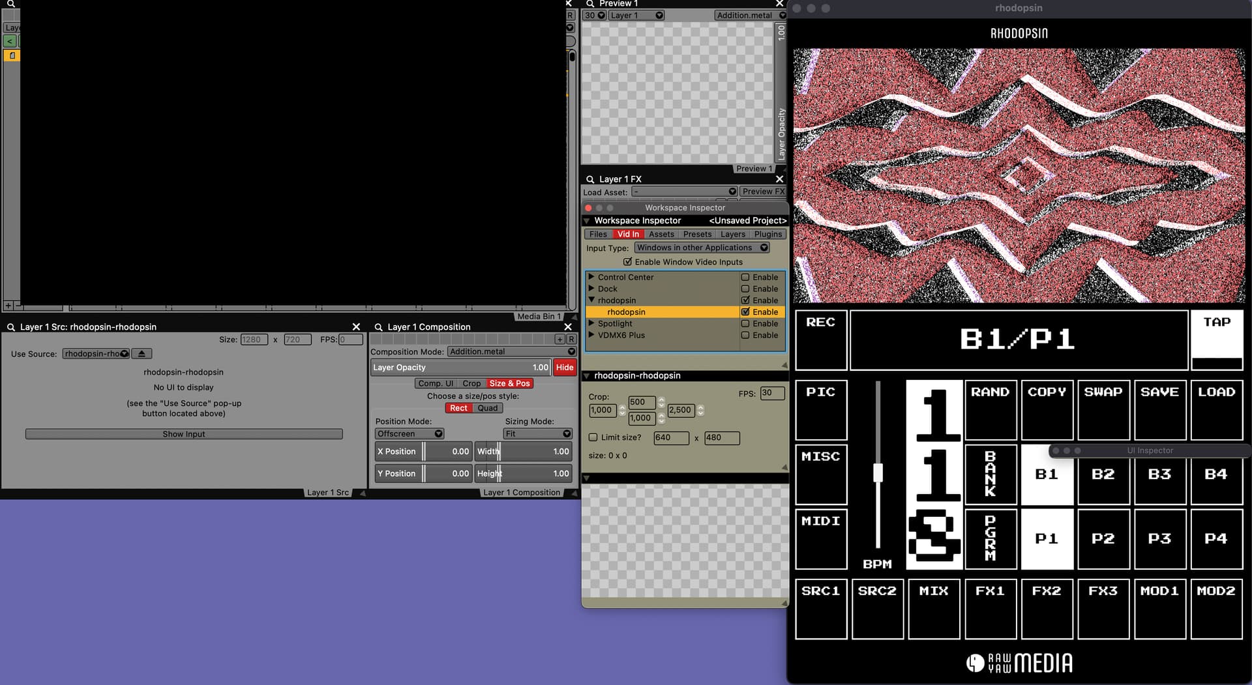Expand the Control Center tree row

click(591, 277)
